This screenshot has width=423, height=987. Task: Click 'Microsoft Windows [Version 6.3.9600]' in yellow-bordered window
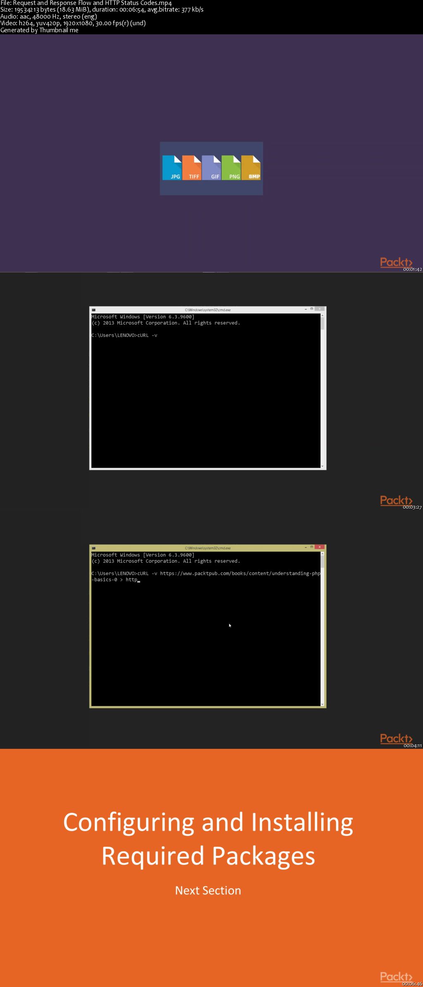click(143, 555)
